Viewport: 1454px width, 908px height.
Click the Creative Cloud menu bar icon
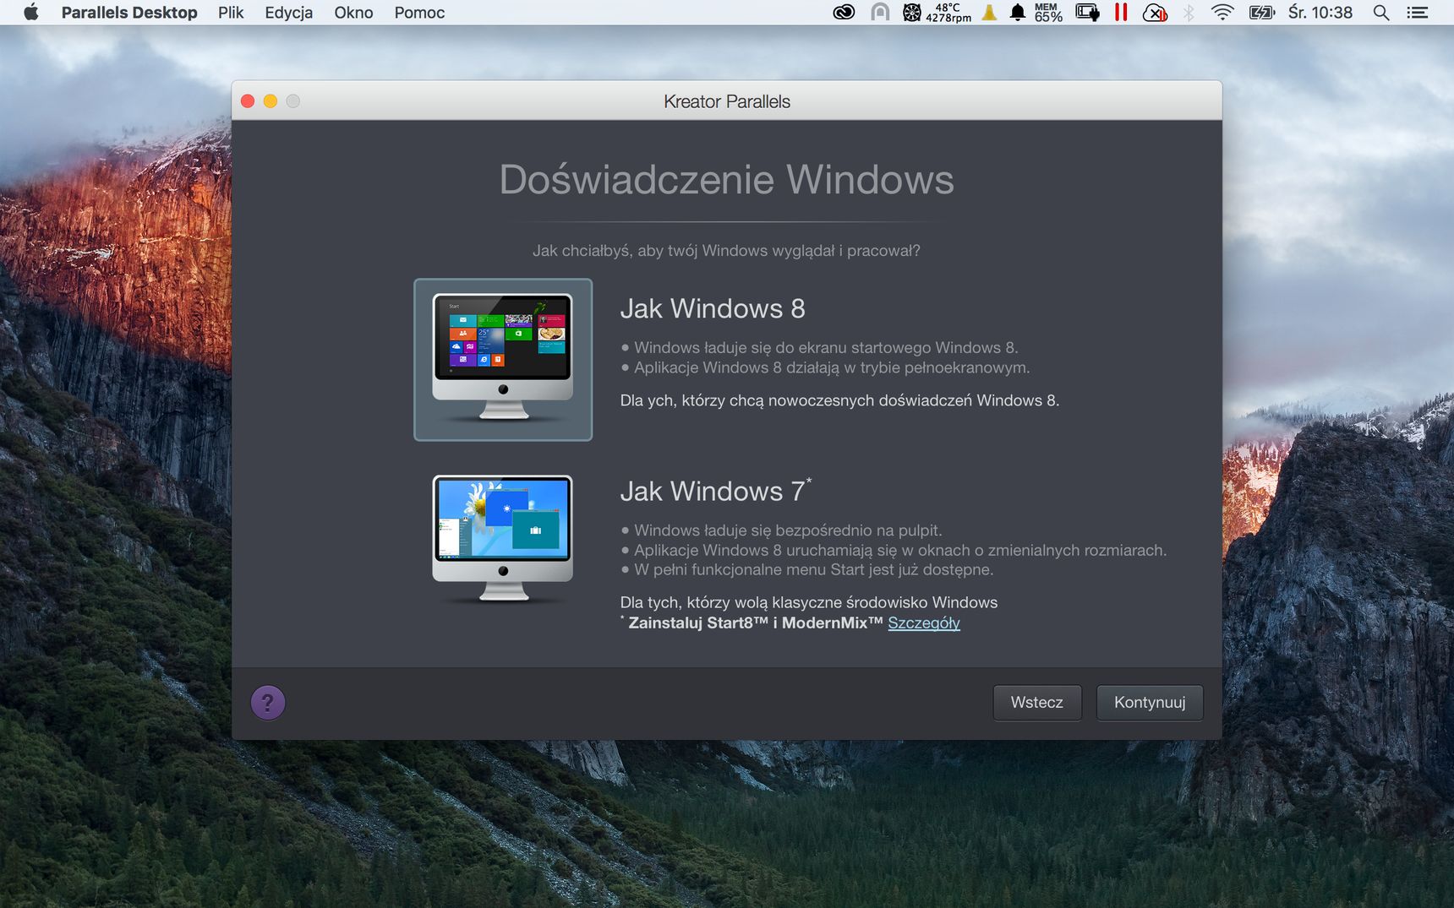pos(844,13)
